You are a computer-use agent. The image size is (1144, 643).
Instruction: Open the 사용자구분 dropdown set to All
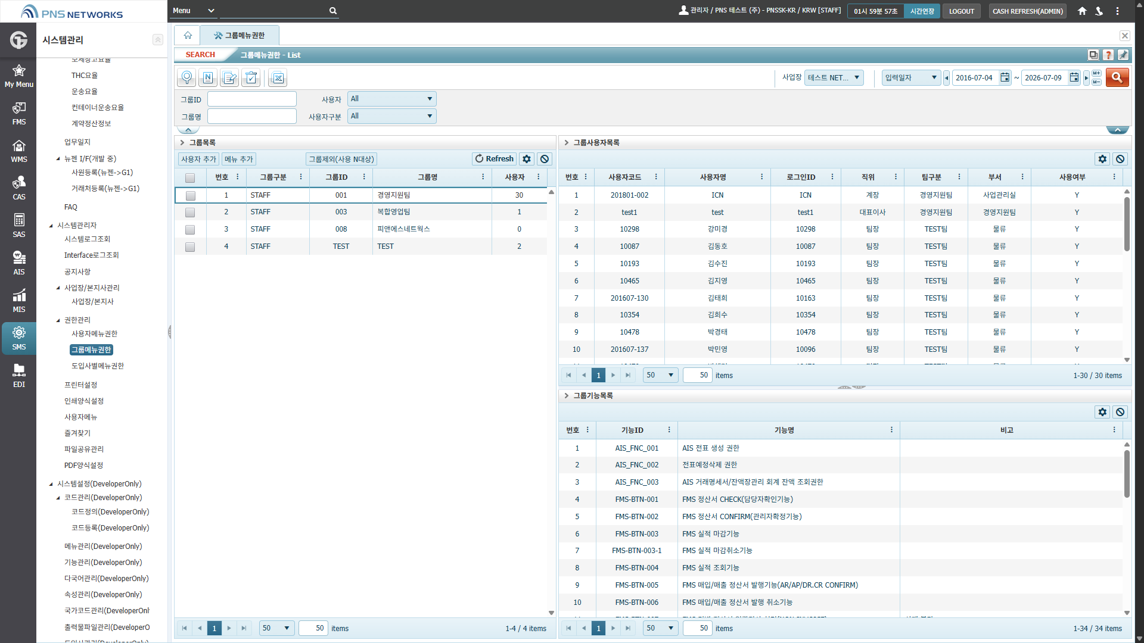[392, 116]
